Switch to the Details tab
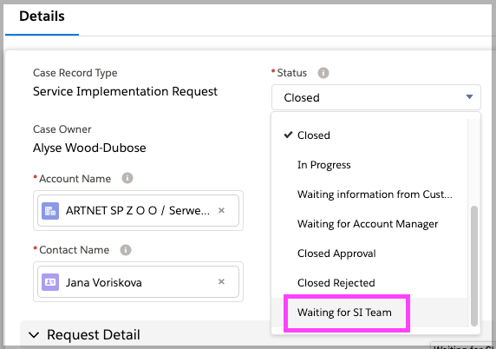 point(42,16)
